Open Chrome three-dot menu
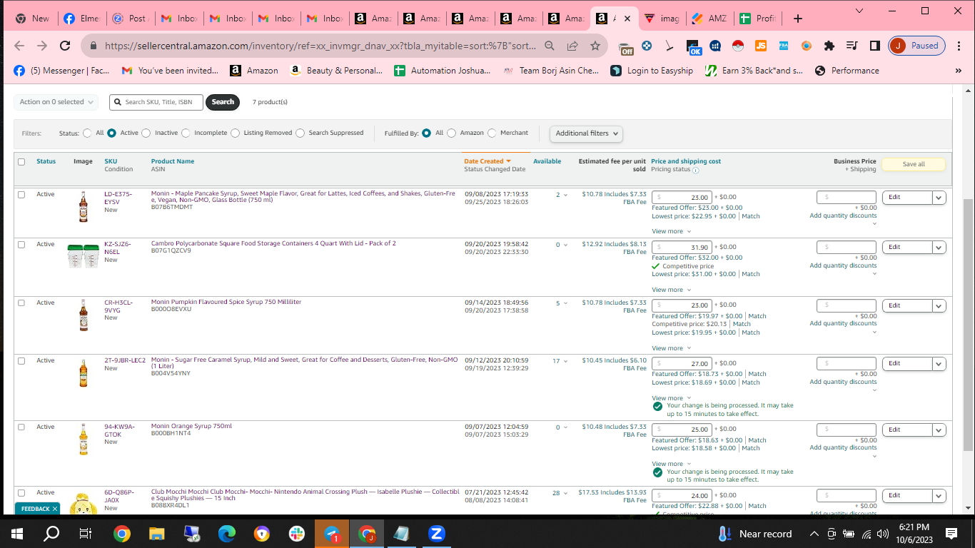This screenshot has height=548, width=975. click(x=960, y=46)
